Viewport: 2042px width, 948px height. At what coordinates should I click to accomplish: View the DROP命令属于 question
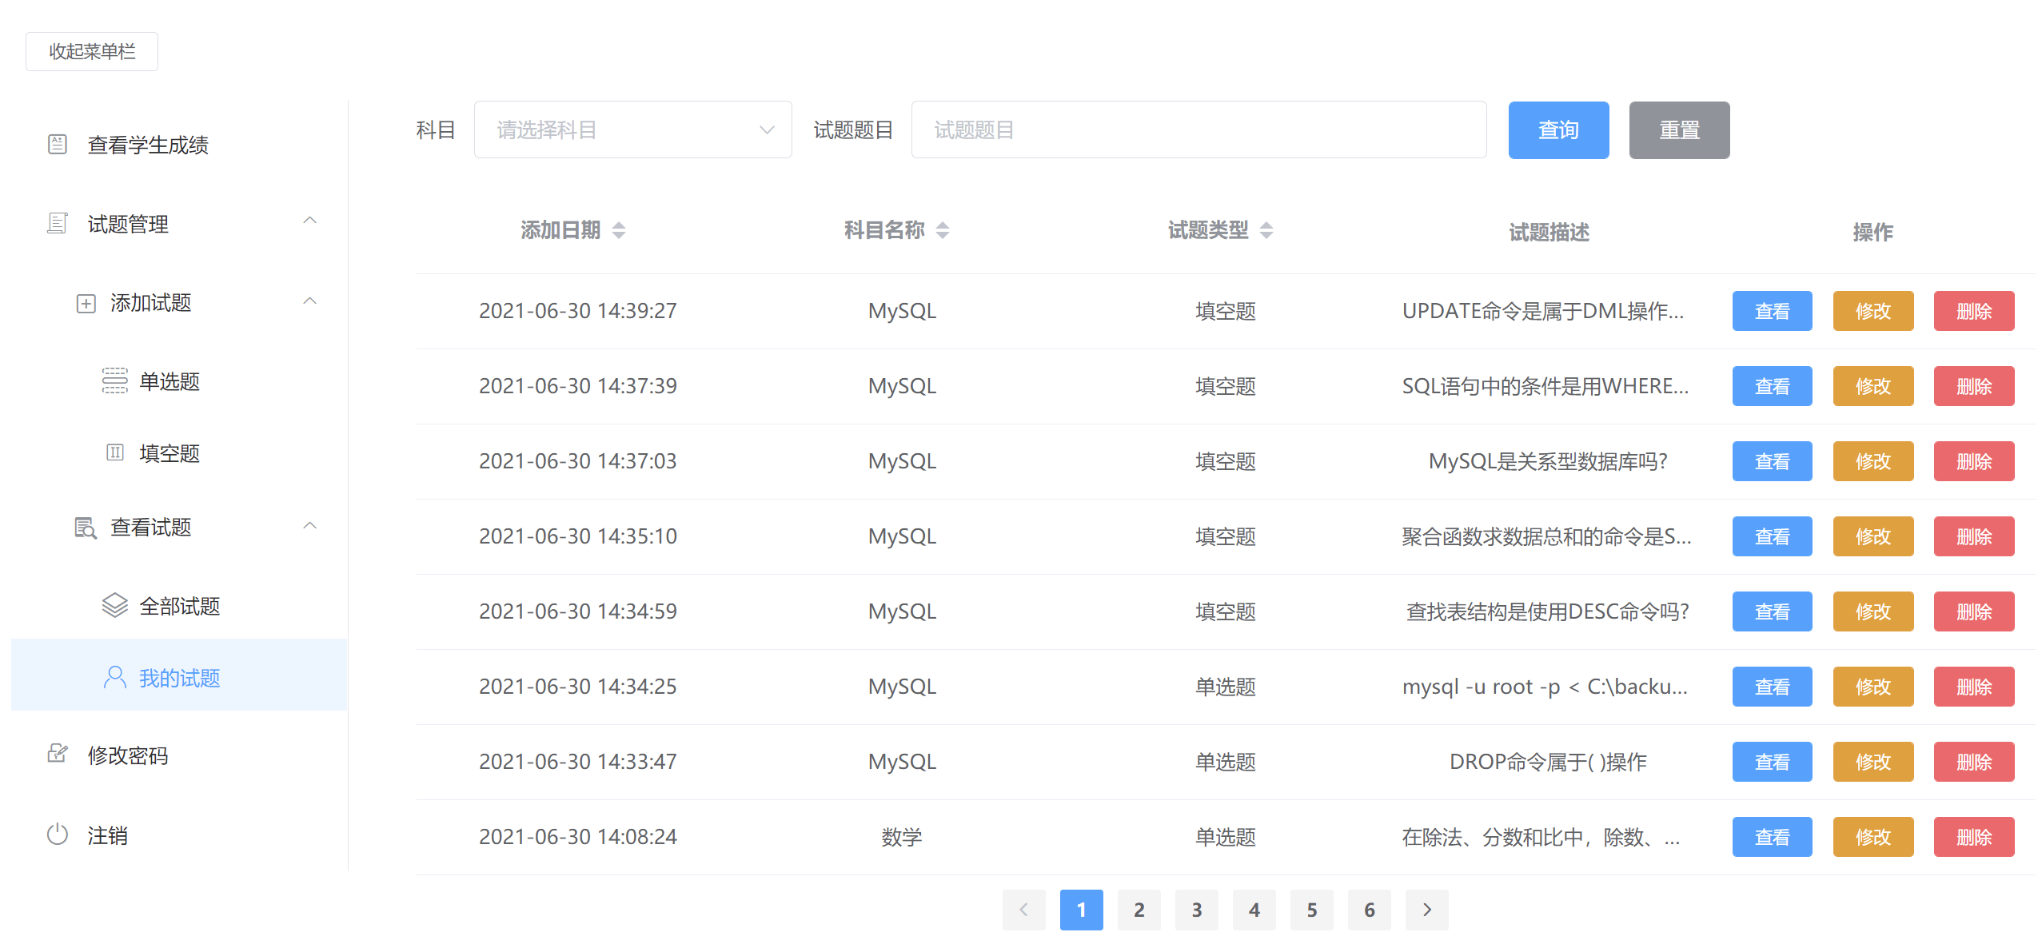(x=1773, y=762)
